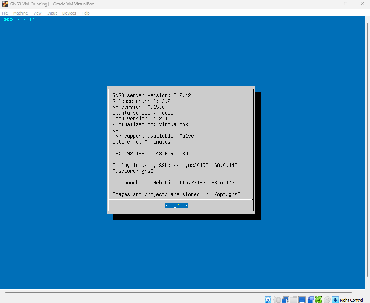Viewport: 370px width, 303px height.
Task: Click the green CPU status icon
Action: 318,300
